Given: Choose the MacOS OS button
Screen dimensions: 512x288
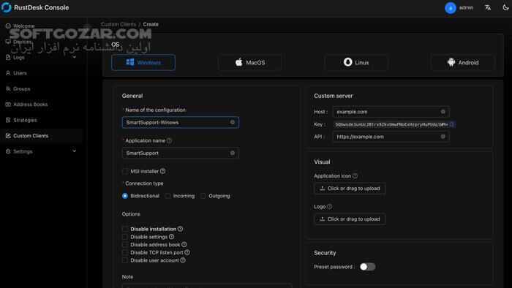Looking at the screenshot, I should tap(250, 63).
